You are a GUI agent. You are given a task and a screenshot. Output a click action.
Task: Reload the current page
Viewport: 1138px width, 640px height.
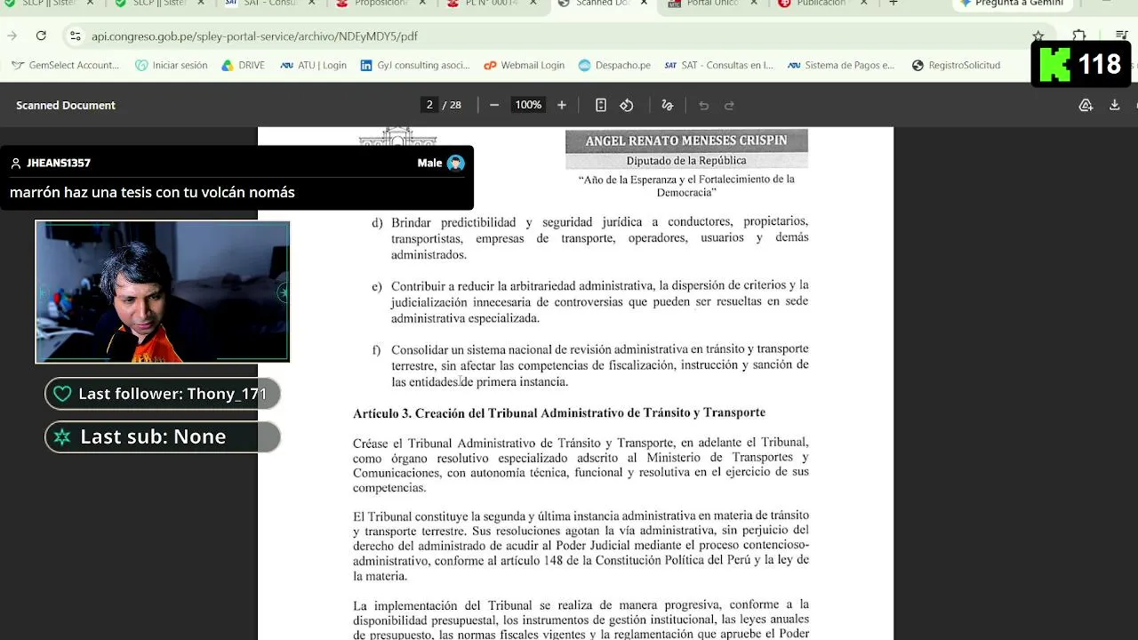41,36
